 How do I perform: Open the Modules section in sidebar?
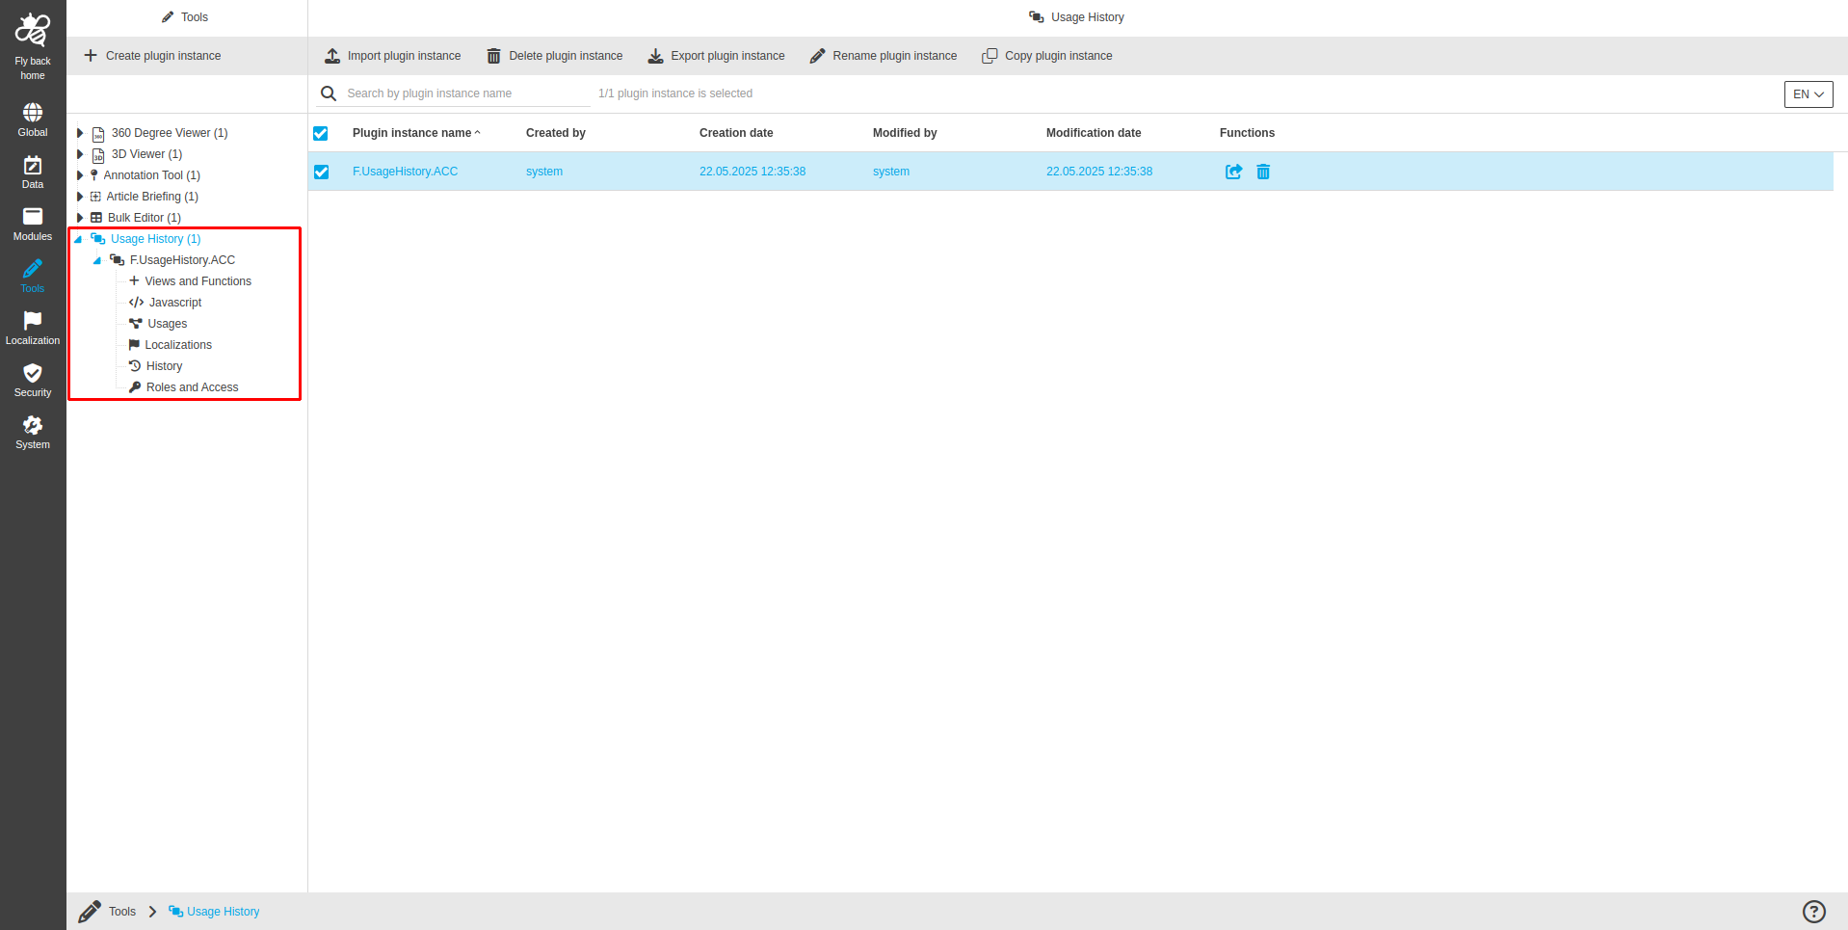pos(33,224)
